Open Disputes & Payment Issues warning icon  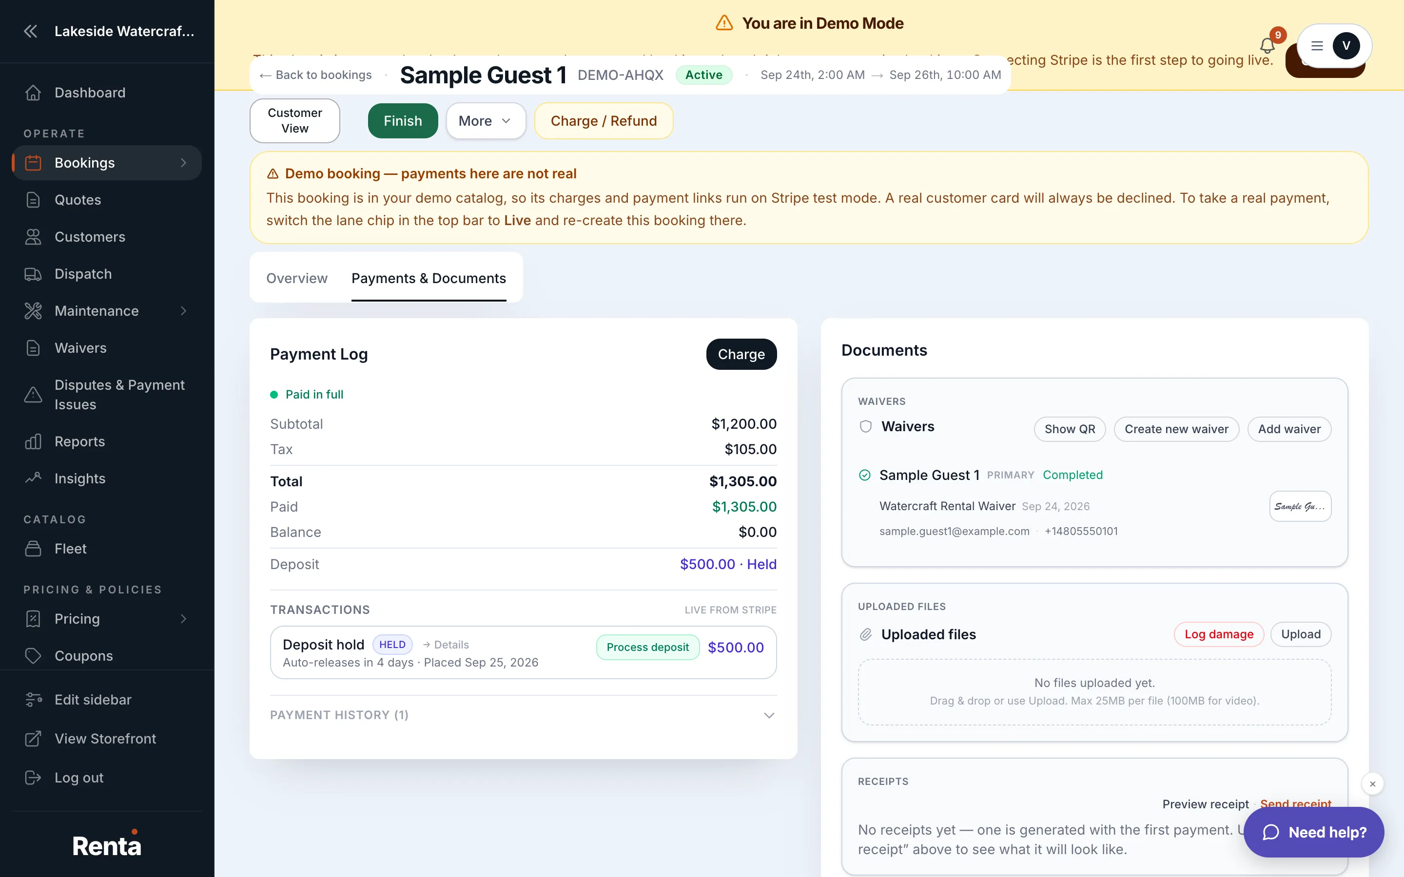point(33,395)
